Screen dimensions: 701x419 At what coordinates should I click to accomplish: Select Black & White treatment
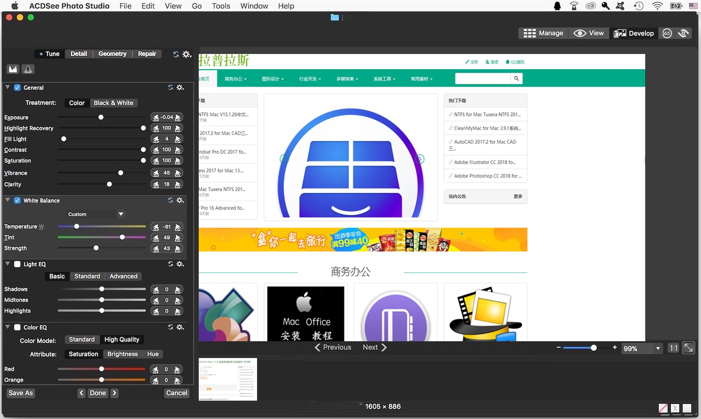point(113,103)
